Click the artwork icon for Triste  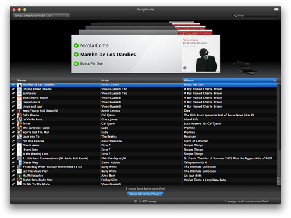click(x=19, y=124)
